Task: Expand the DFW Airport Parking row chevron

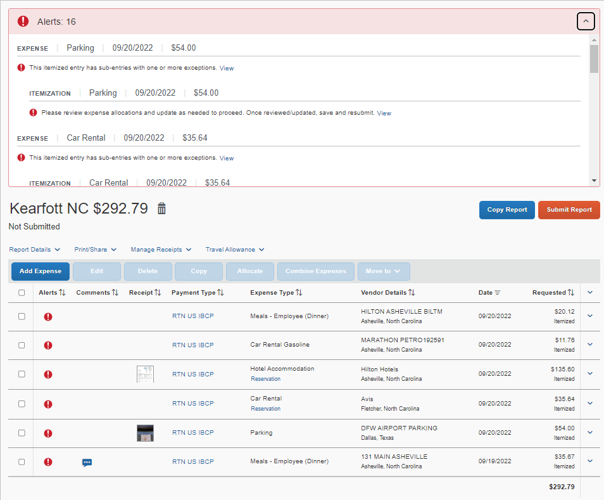Action: click(590, 432)
